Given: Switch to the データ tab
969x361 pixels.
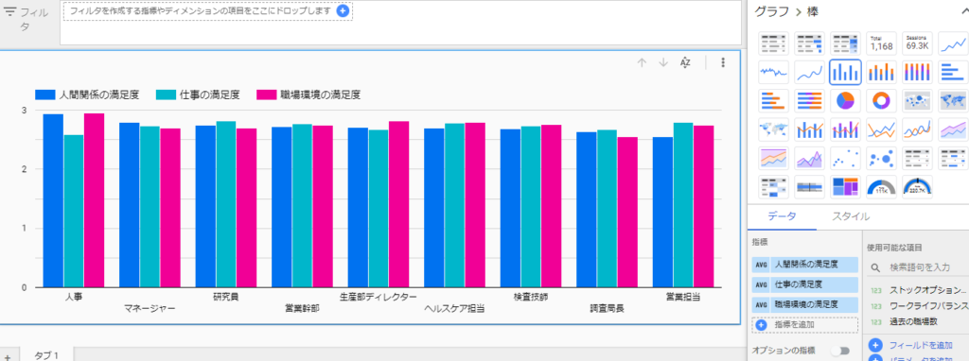Looking at the screenshot, I should (782, 216).
